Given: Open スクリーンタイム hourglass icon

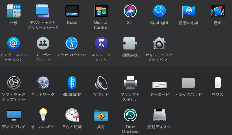Looking at the screenshot, I should pos(101,43).
